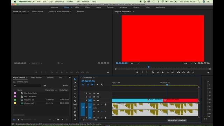Open Program monitor settings wrench
Screen dimensions: 224x126
click(x=195, y=63)
